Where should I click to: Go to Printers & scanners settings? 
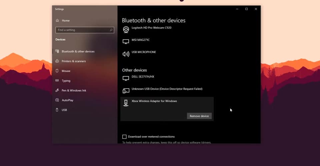pos(74,61)
